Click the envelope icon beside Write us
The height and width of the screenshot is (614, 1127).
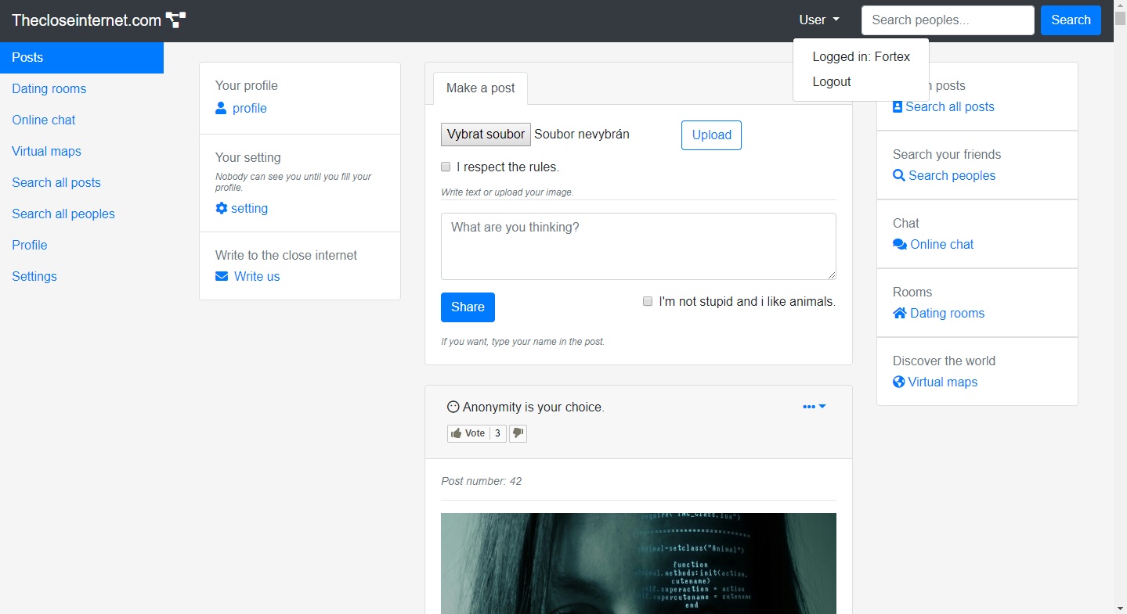pyautogui.click(x=222, y=277)
